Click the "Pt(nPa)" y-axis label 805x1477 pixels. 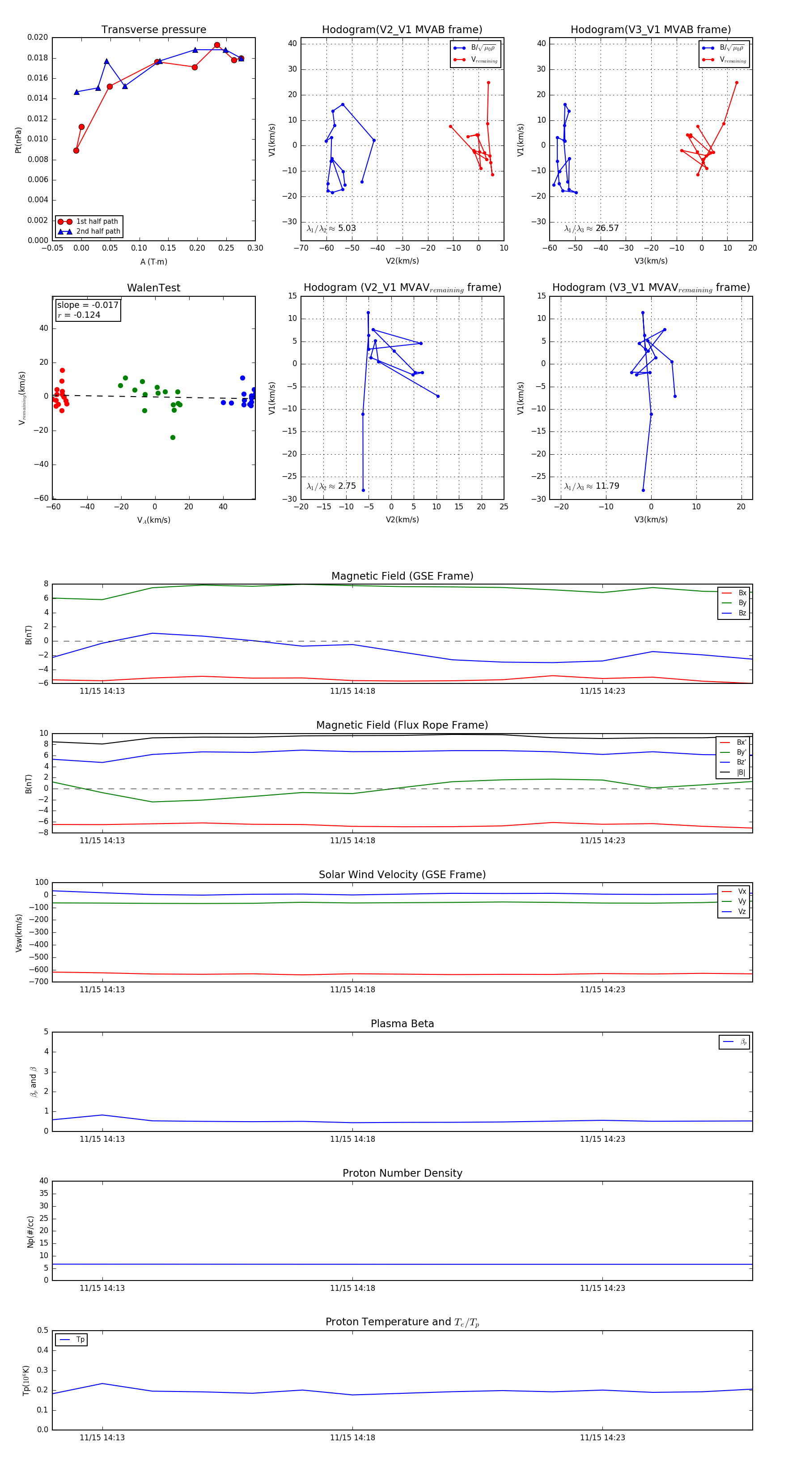[18, 140]
